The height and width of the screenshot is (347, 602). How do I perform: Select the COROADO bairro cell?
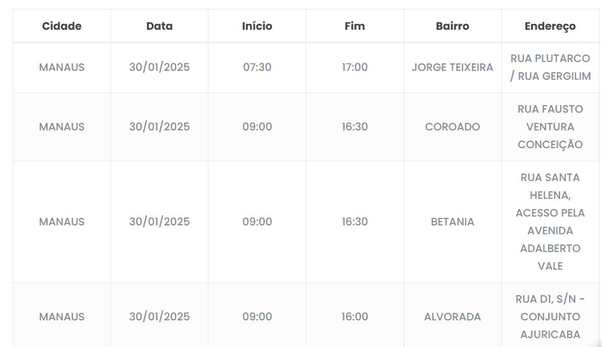coord(452,127)
